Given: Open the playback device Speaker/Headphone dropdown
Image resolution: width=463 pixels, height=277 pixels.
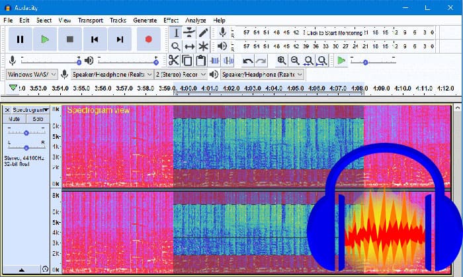Looking at the screenshot, I should click(262, 74).
